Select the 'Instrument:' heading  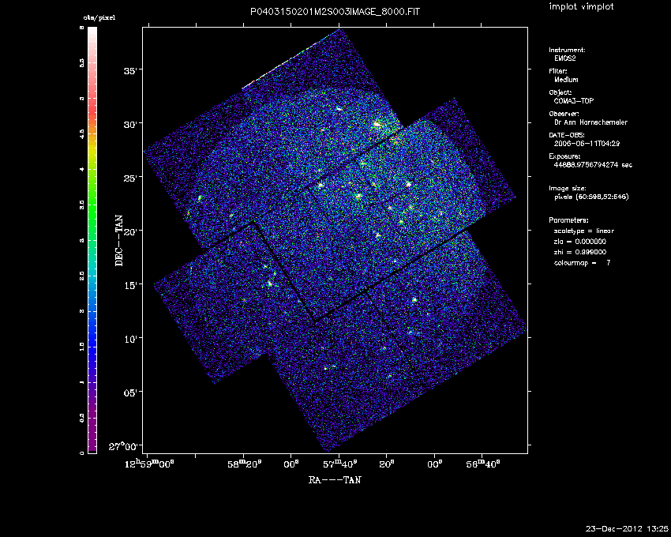567,50
